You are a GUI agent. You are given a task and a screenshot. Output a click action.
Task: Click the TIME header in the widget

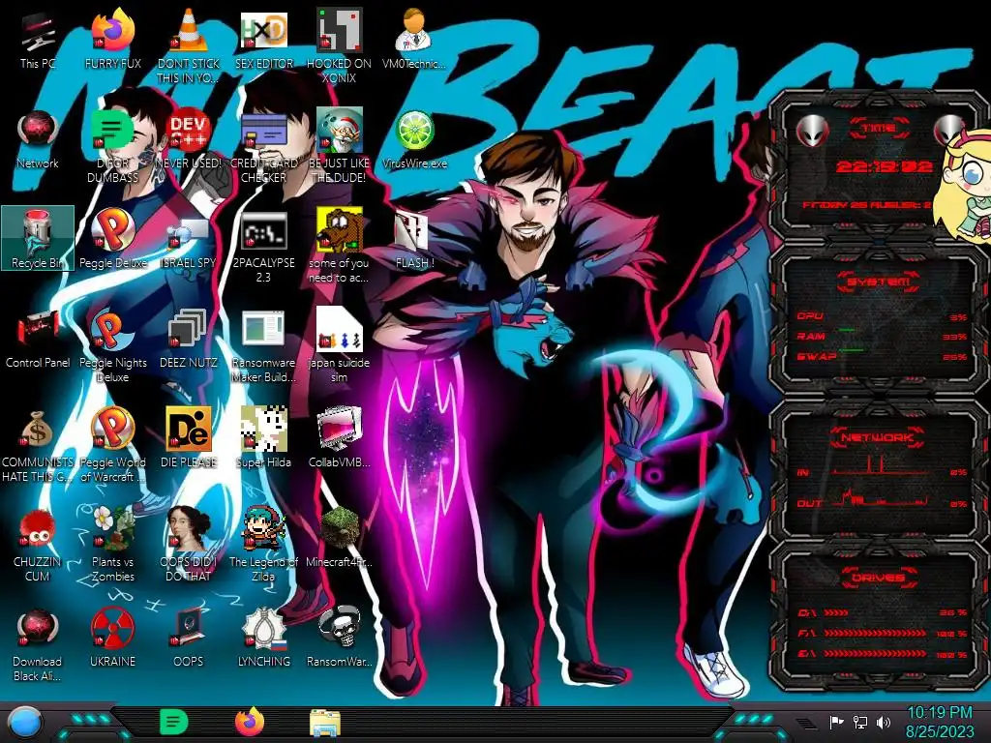tap(879, 129)
